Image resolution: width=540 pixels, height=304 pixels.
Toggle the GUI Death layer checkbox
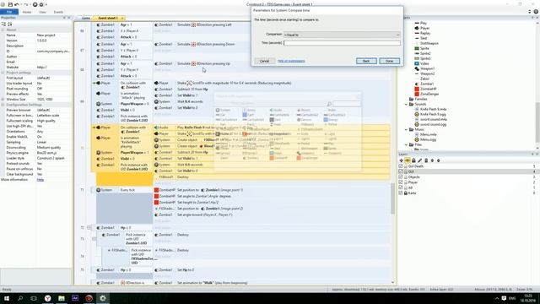(x=401, y=166)
